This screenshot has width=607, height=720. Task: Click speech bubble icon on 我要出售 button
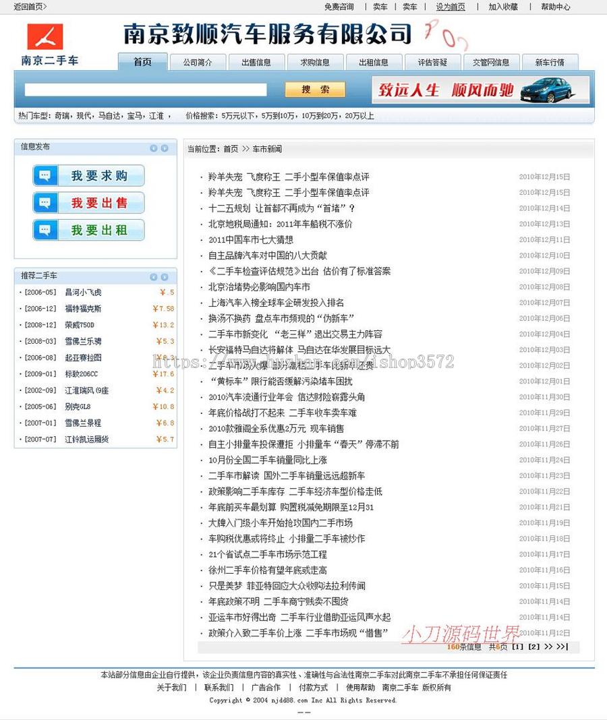click(x=45, y=203)
